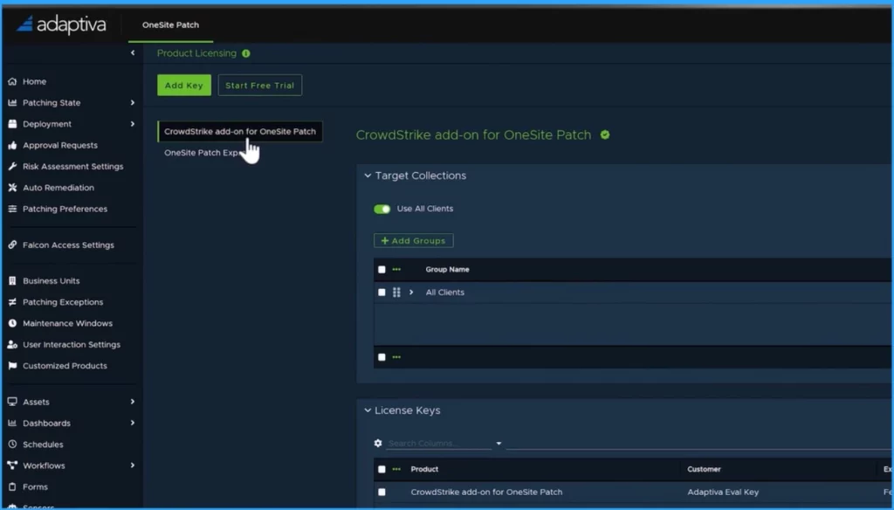The height and width of the screenshot is (510, 894).
Task: Click the Add Groups button
Action: point(413,241)
